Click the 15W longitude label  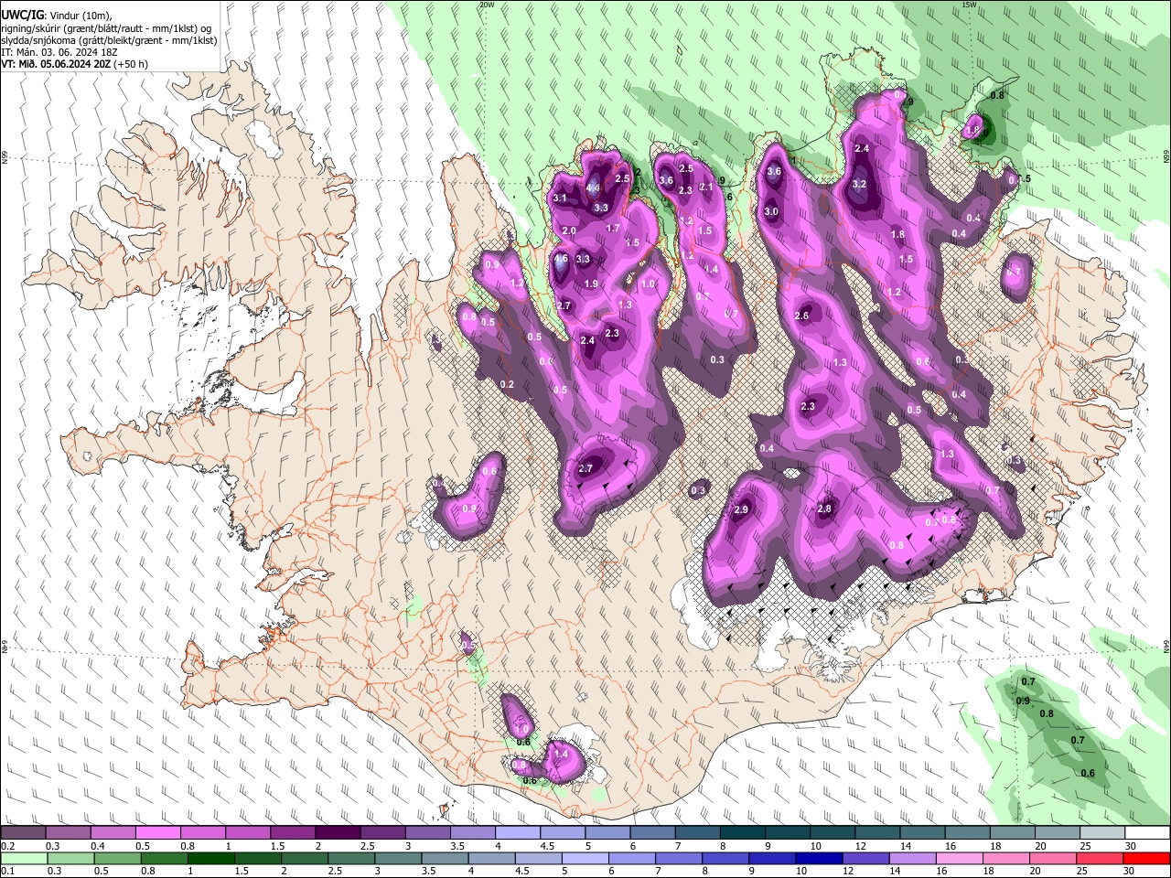(x=969, y=5)
